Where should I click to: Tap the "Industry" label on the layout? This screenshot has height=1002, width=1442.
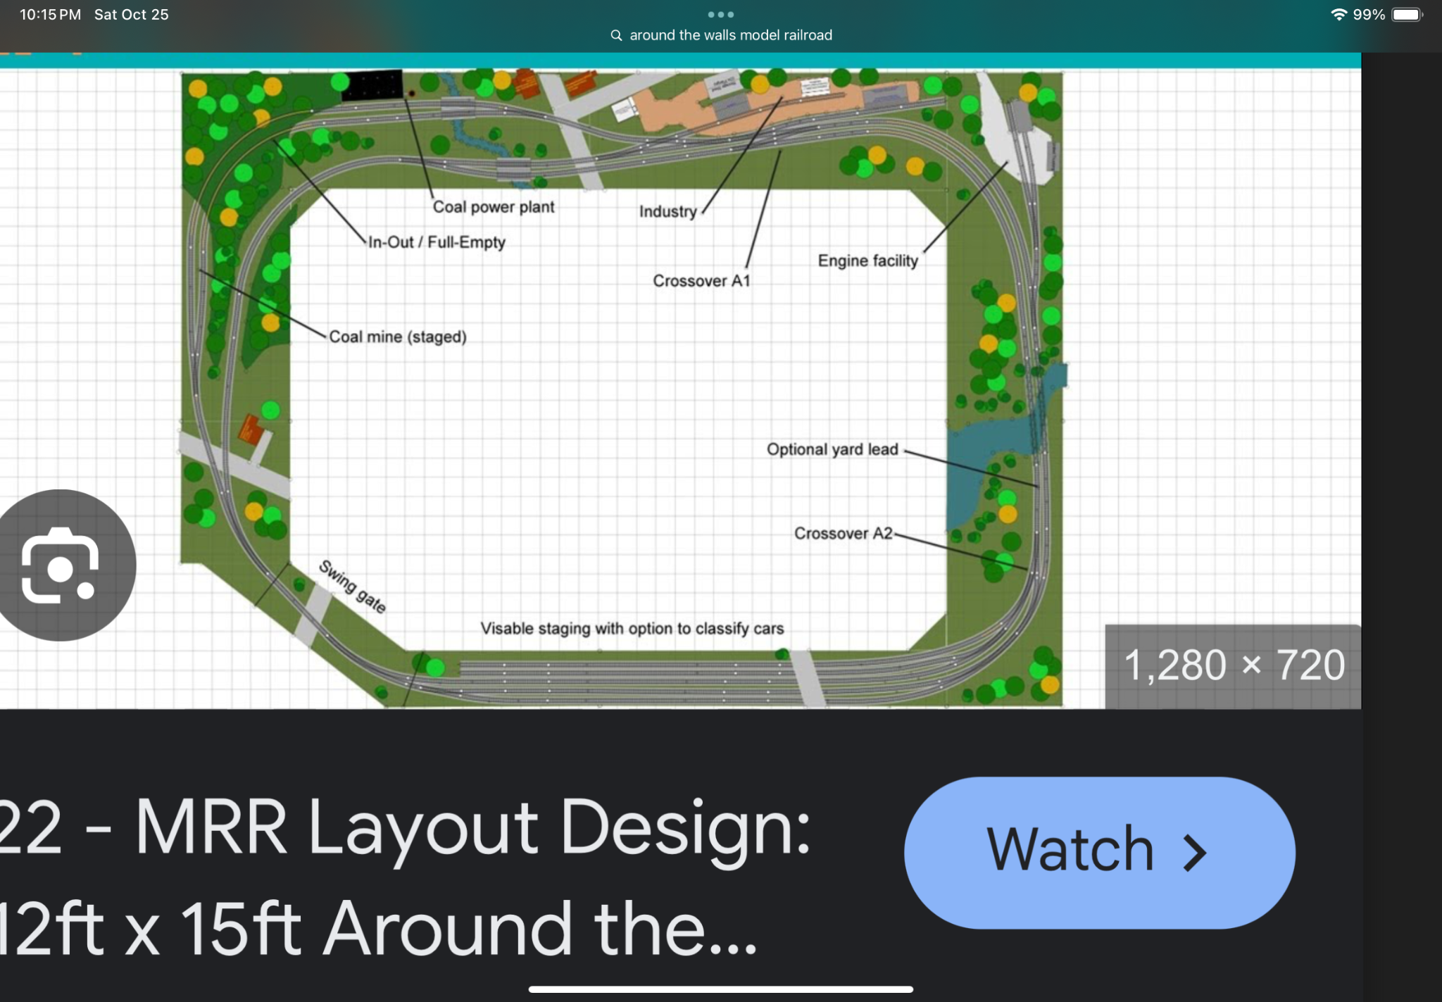[667, 211]
